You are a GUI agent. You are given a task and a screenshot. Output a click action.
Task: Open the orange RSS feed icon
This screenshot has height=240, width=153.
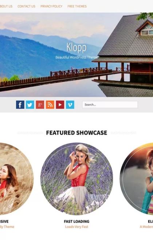pyautogui.click(x=50, y=105)
